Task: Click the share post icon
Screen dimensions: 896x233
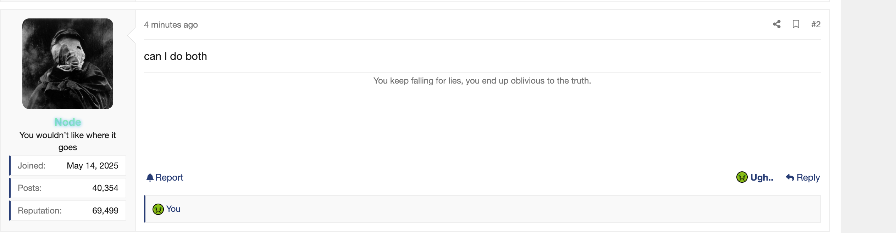Action: click(x=776, y=24)
